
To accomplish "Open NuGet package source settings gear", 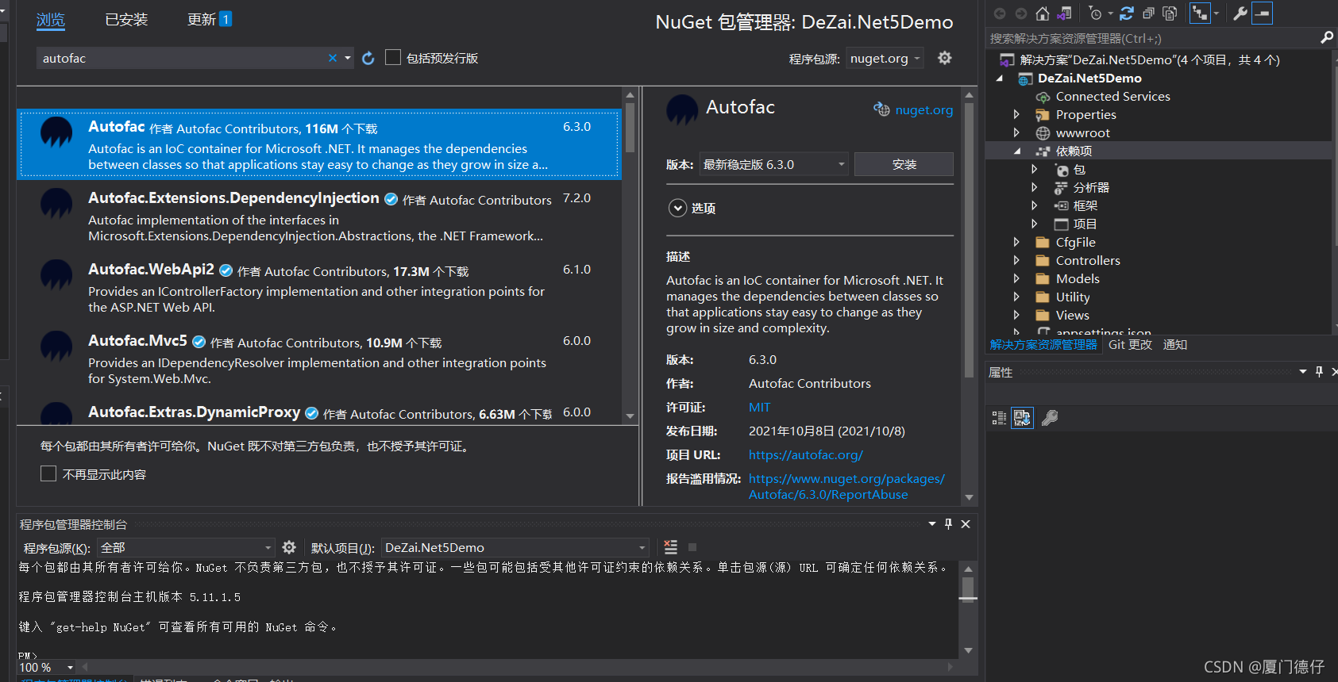I will pyautogui.click(x=944, y=58).
